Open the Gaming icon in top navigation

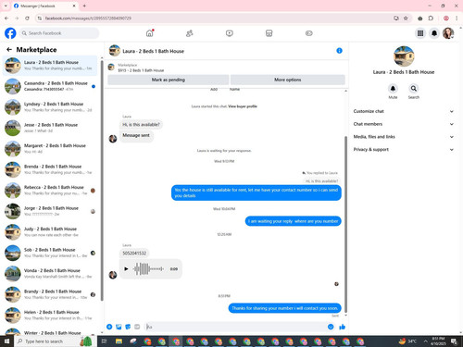(x=309, y=33)
